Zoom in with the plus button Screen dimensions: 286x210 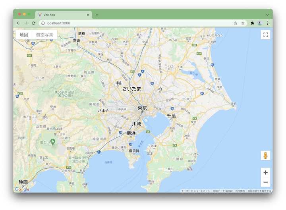265,173
